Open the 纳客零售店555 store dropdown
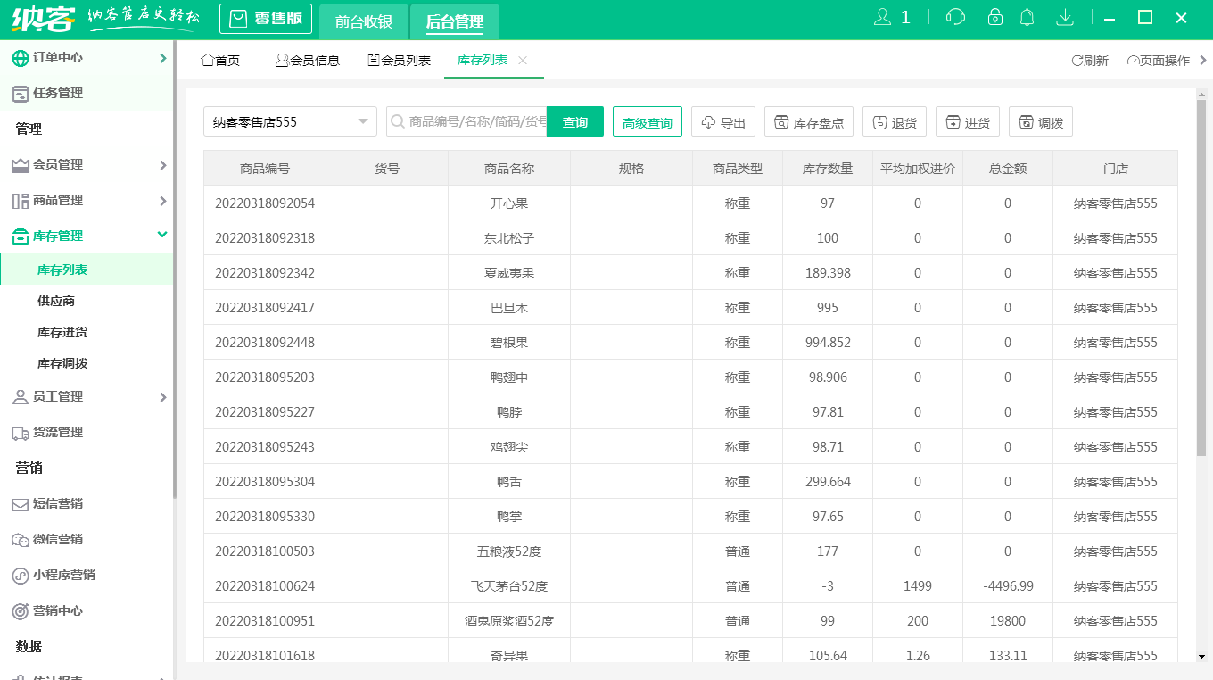This screenshot has width=1213, height=680. click(x=290, y=121)
